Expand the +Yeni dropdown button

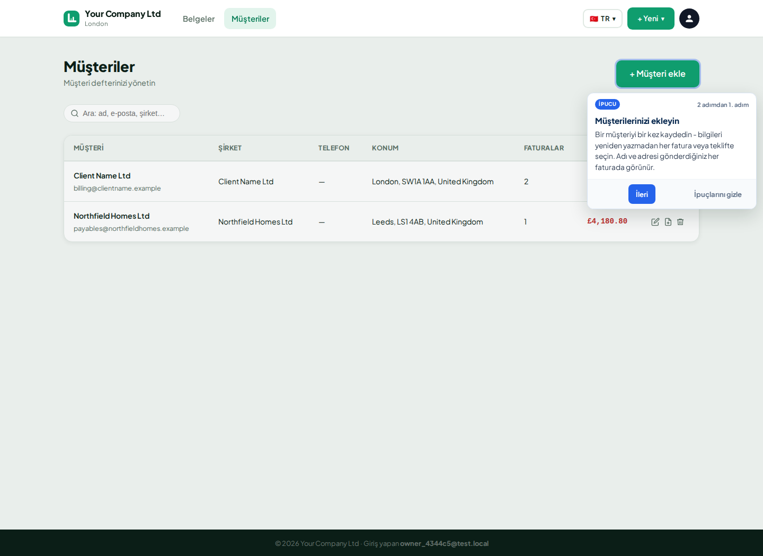651,19
